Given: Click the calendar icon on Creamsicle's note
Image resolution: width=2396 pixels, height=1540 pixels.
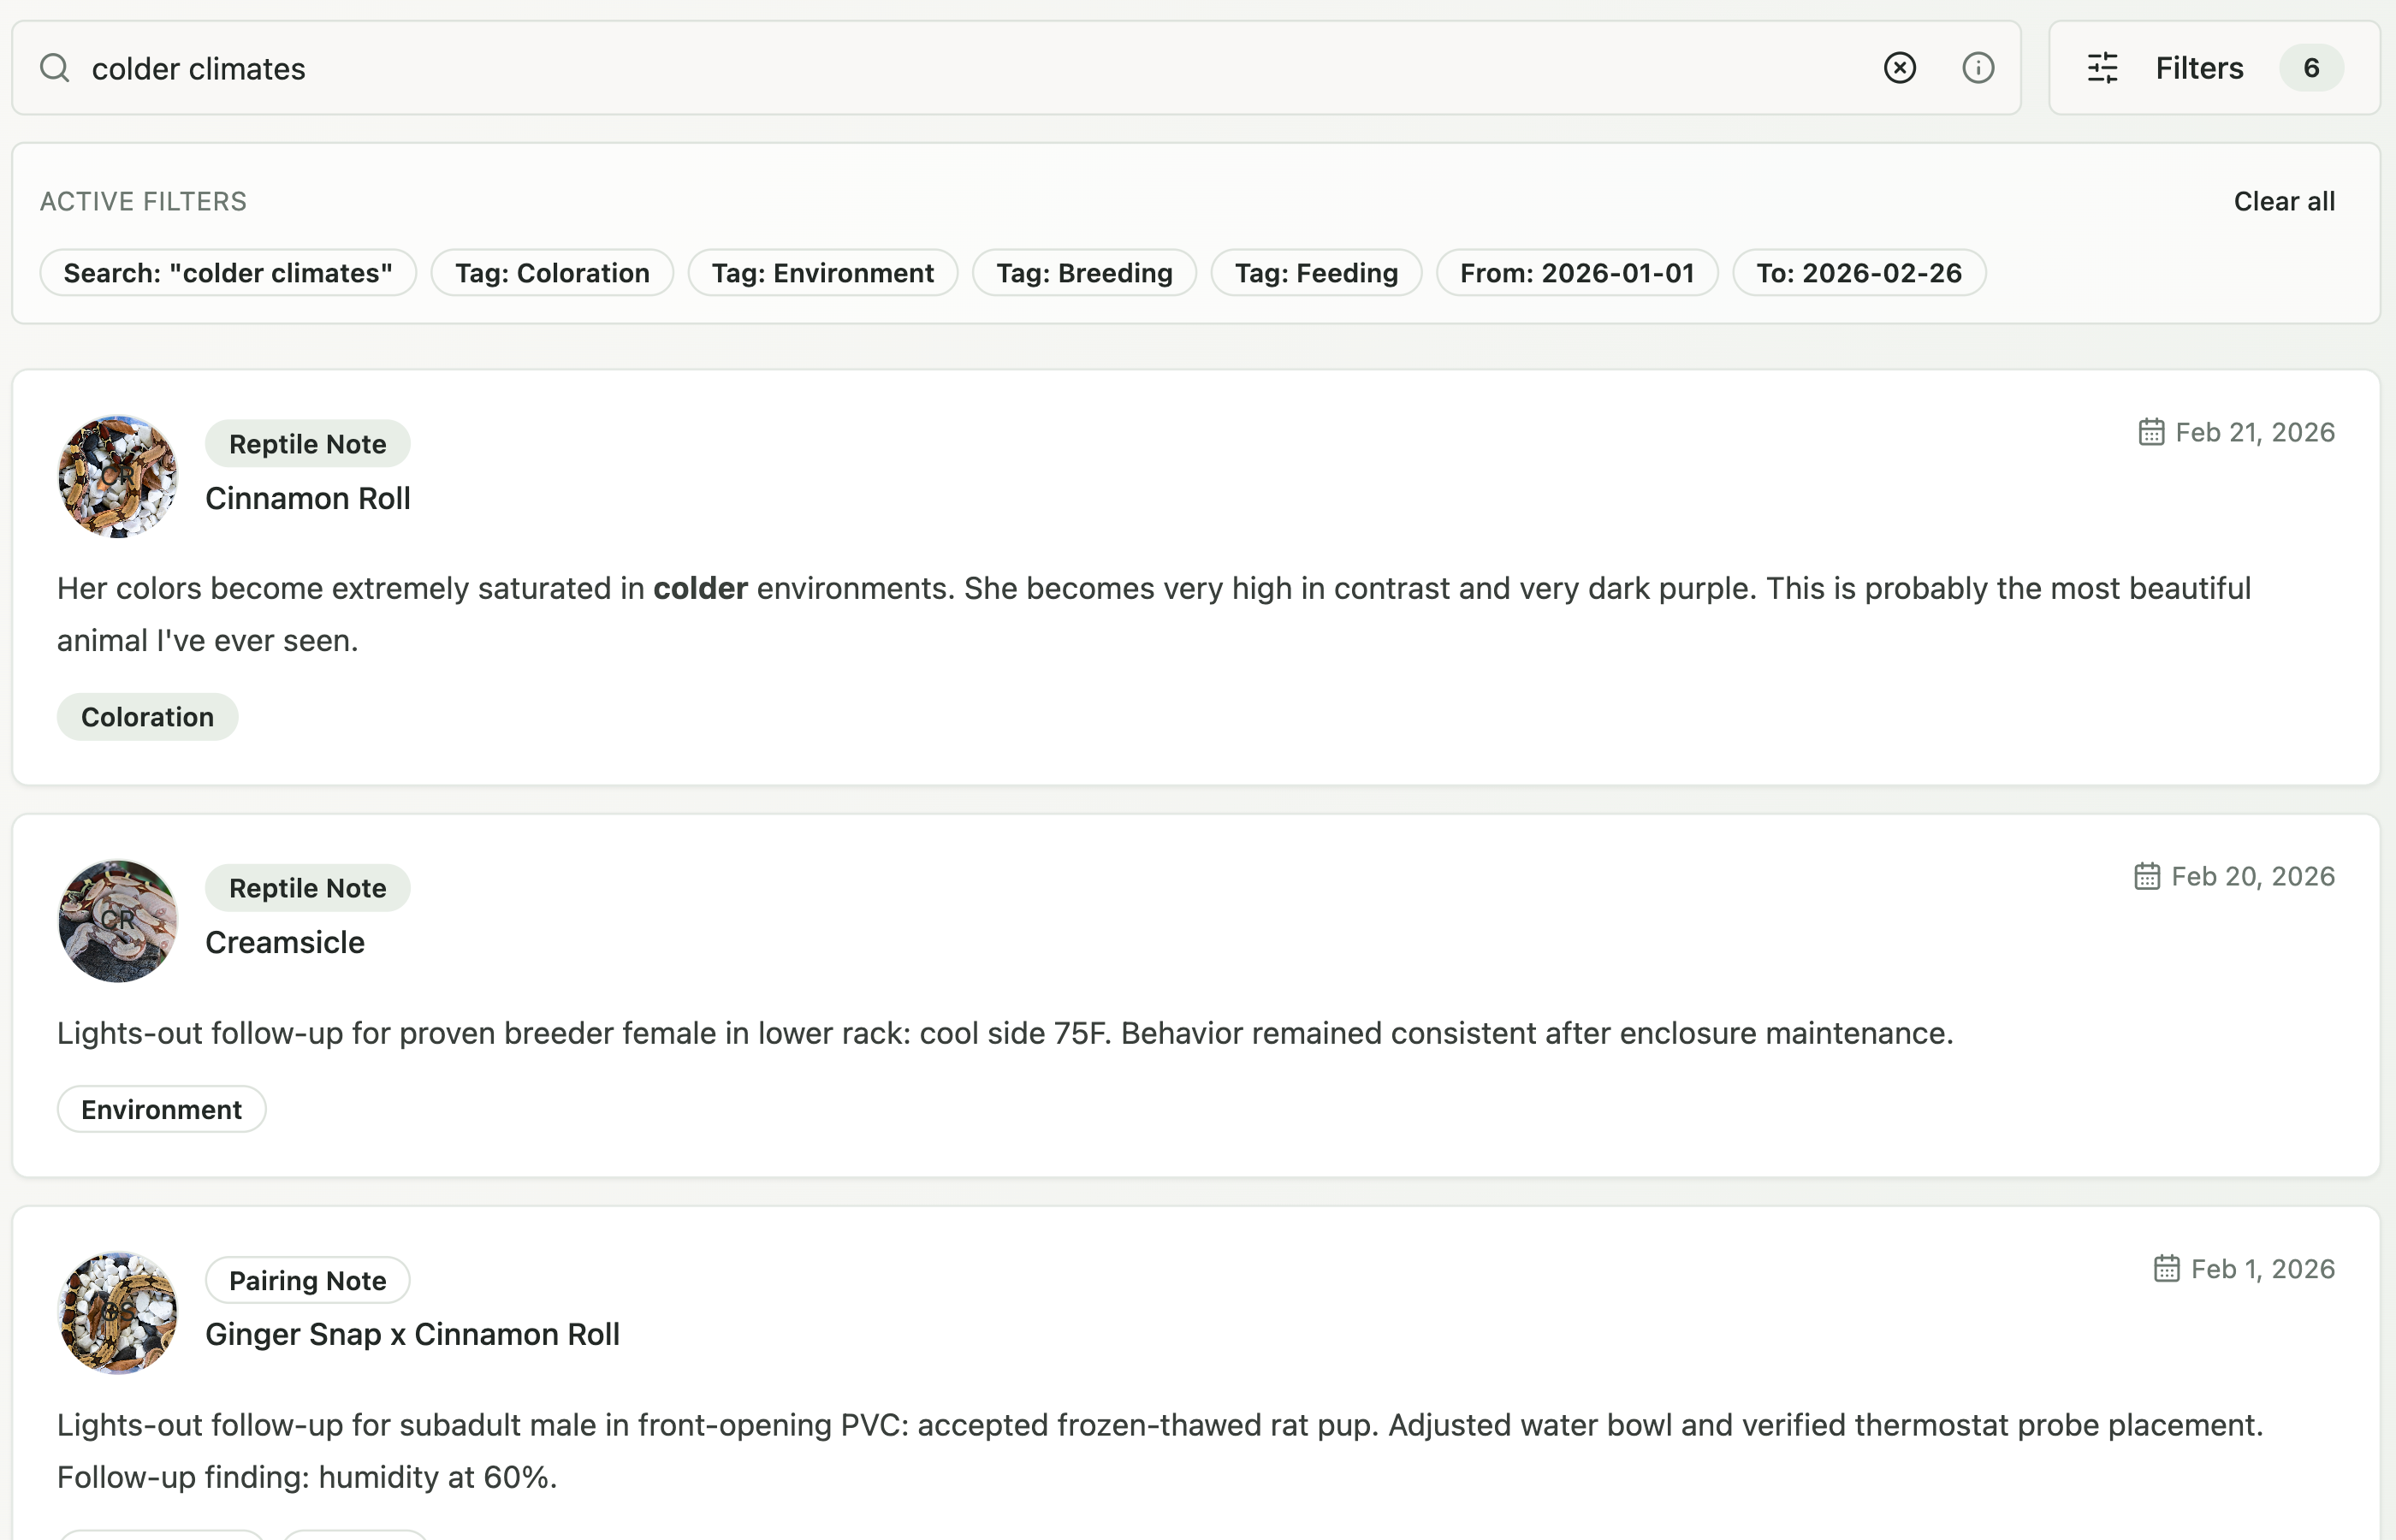Looking at the screenshot, I should pyautogui.click(x=2146, y=875).
